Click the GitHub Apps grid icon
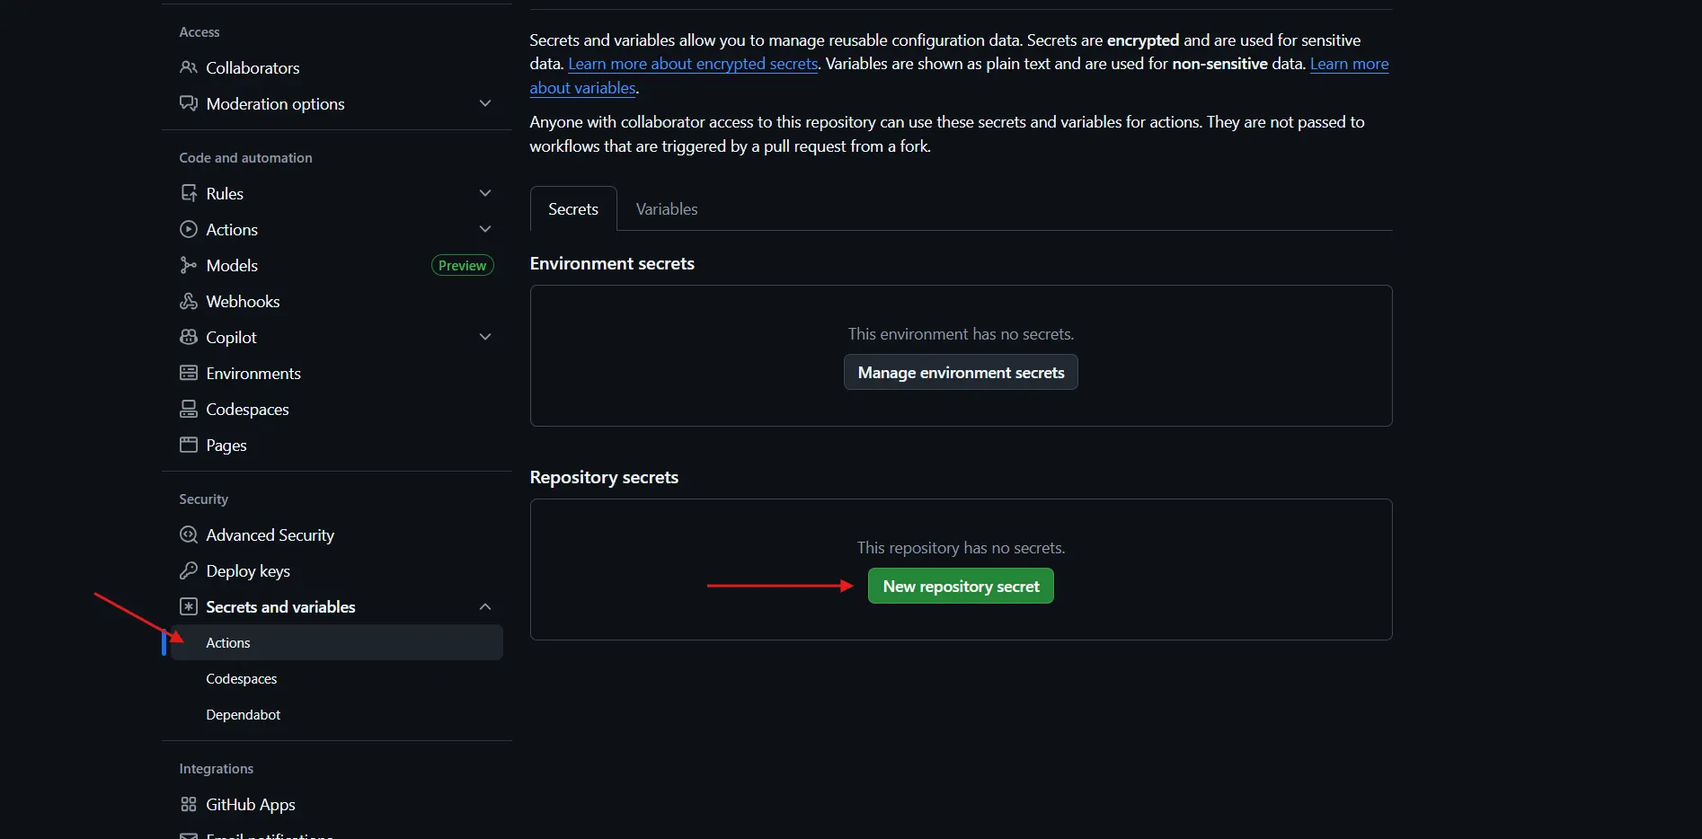 pyautogui.click(x=188, y=804)
